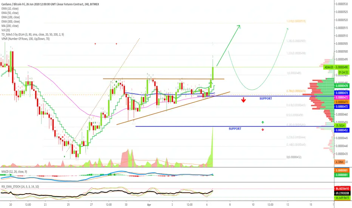This screenshot has width=352, height=208.
Task: Select the large red down arrow below upper support
Action: (x=243, y=100)
